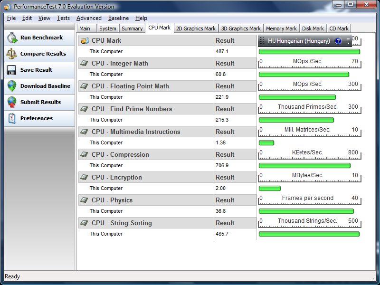Click the Integer Math result 60.8

point(221,75)
